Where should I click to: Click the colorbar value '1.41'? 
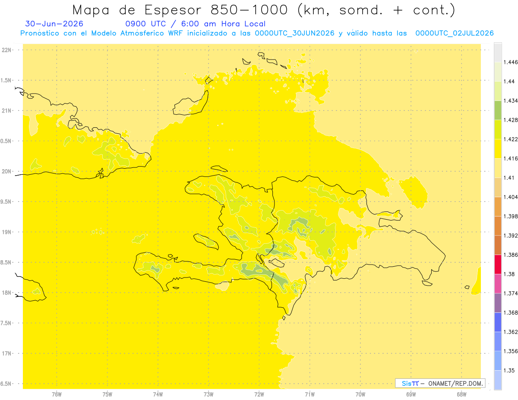pyautogui.click(x=509, y=178)
